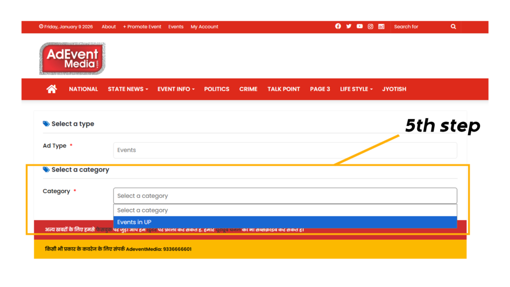Open the LIFE STYLE dropdown menu
This screenshot has width=510, height=287.
coord(356,89)
